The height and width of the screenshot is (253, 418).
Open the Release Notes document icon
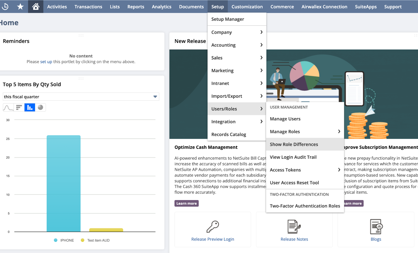coord(294,226)
